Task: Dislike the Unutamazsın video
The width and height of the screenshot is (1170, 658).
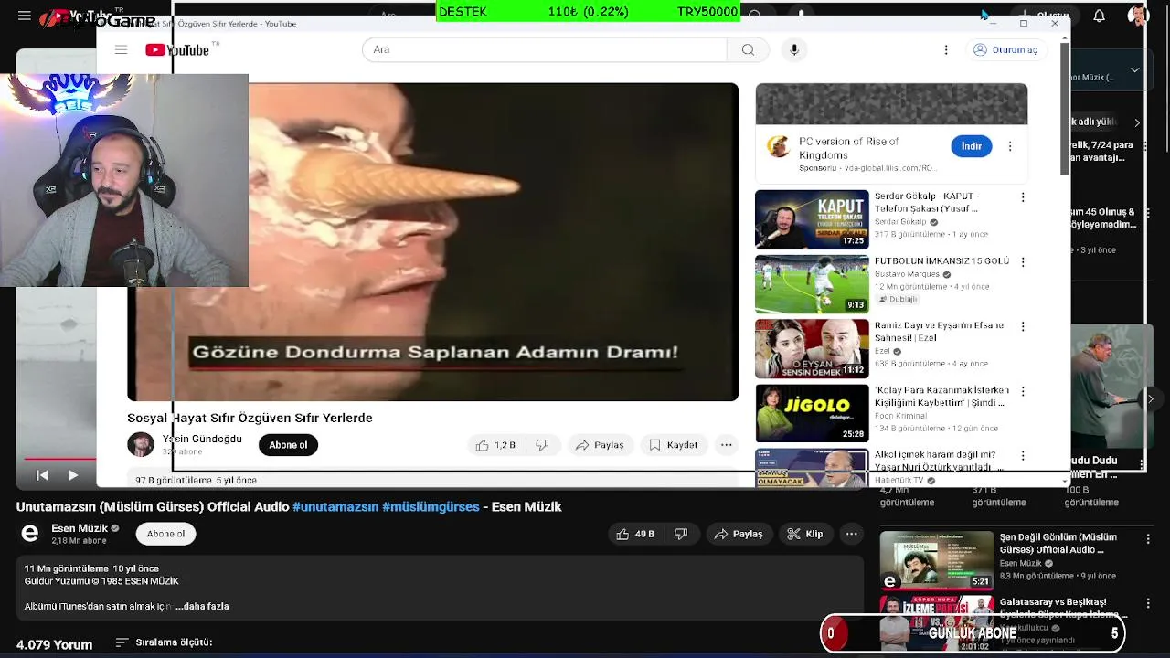Action: tap(681, 534)
